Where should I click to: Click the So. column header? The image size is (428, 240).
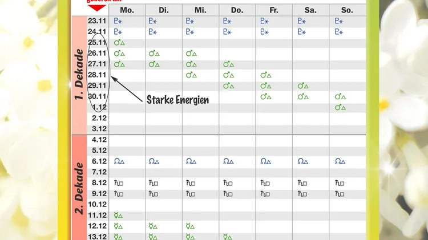click(347, 10)
